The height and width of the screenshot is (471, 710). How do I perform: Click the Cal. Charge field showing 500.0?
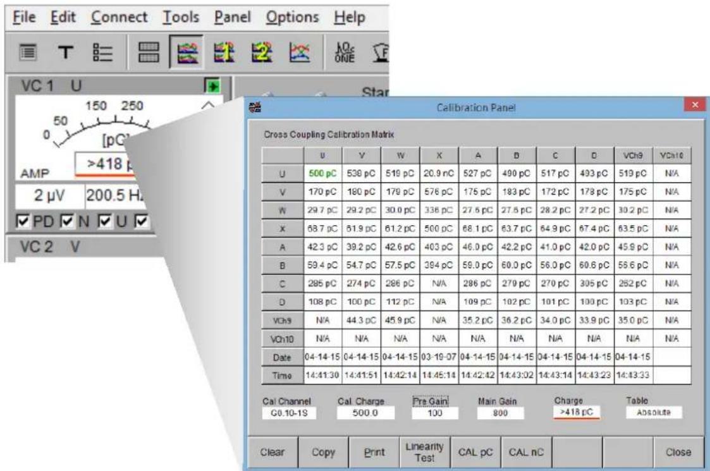[x=365, y=413]
